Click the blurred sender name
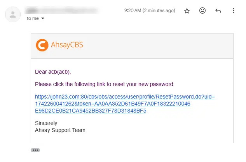Screen dimensions: 246x162 (x=62, y=11)
